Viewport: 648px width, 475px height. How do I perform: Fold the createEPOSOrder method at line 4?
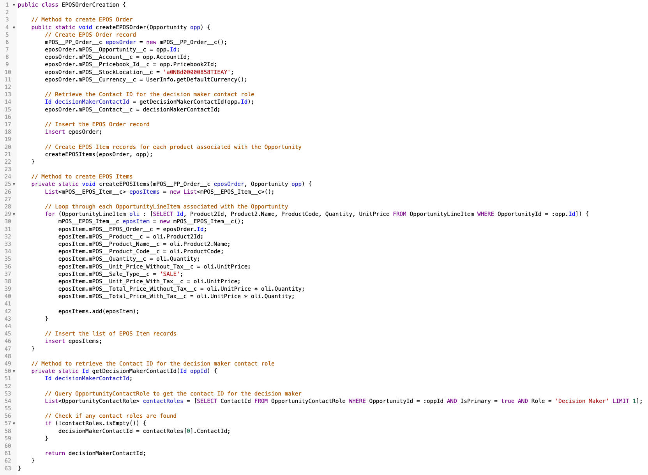click(14, 27)
